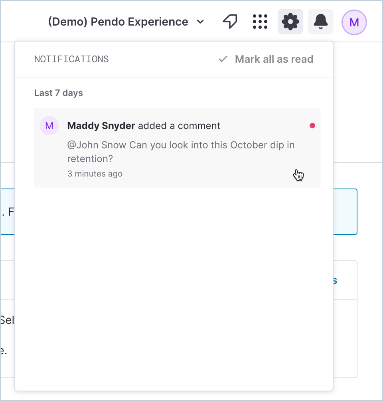Open the user profile avatar M in header

(354, 22)
